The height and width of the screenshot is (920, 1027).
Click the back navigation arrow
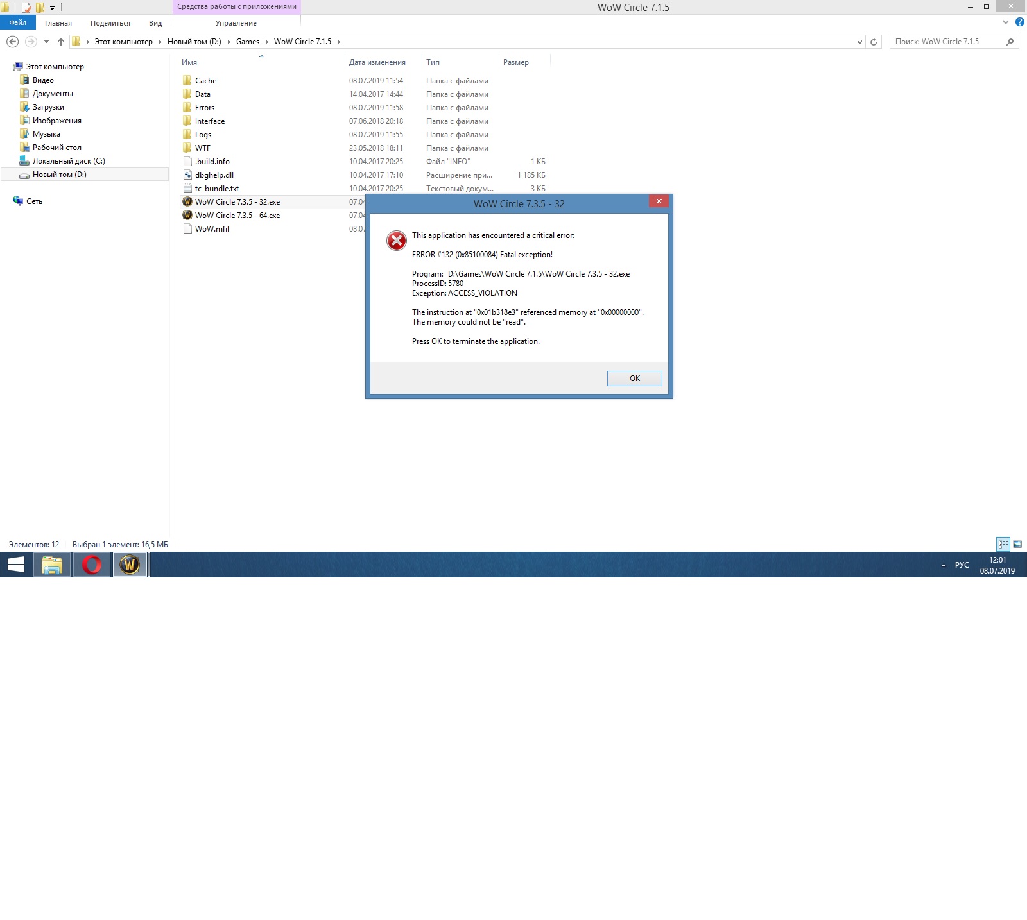coord(12,42)
